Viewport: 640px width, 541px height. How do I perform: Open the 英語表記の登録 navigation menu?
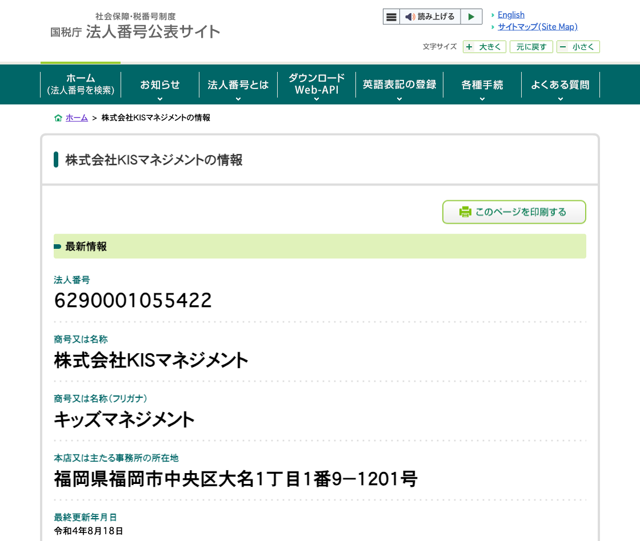click(399, 84)
